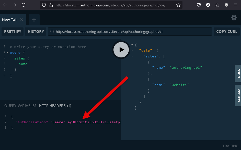Image resolution: width=241 pixels, height=150 pixels.
Task: Select the HTTP Headers (1) tab
Action: (x=55, y=106)
